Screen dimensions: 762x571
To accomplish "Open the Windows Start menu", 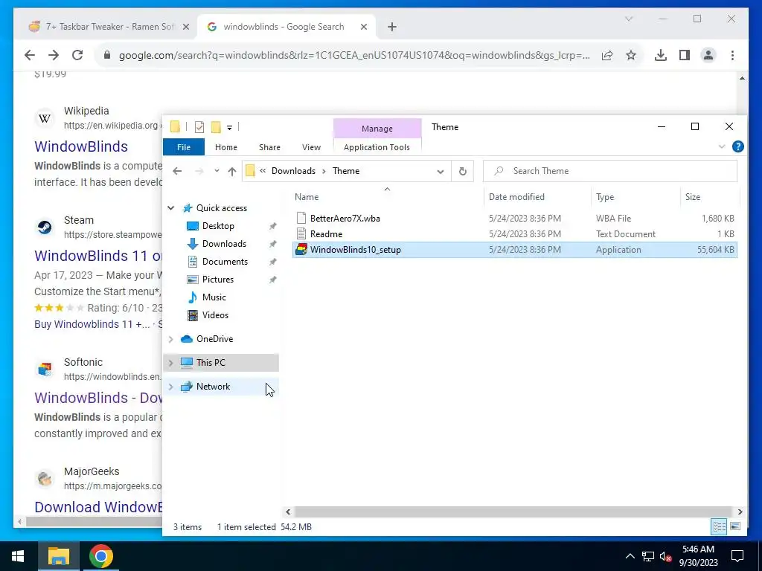I will (18, 556).
